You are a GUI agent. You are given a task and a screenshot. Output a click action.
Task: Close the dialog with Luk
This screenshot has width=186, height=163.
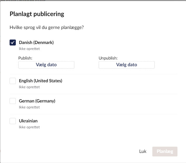point(143,152)
